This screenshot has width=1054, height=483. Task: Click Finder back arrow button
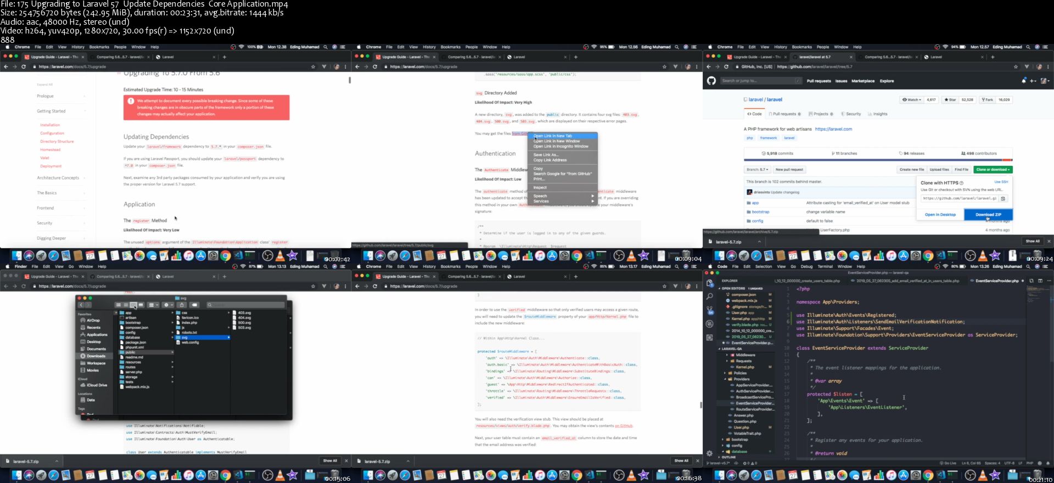pyautogui.click(x=81, y=305)
